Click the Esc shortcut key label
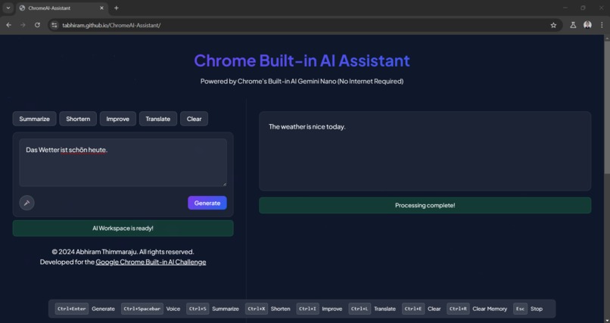This screenshot has height=323, width=610. coord(520,309)
